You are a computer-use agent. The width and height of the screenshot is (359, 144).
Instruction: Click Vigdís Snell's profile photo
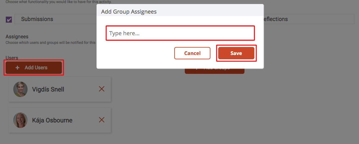(x=20, y=89)
